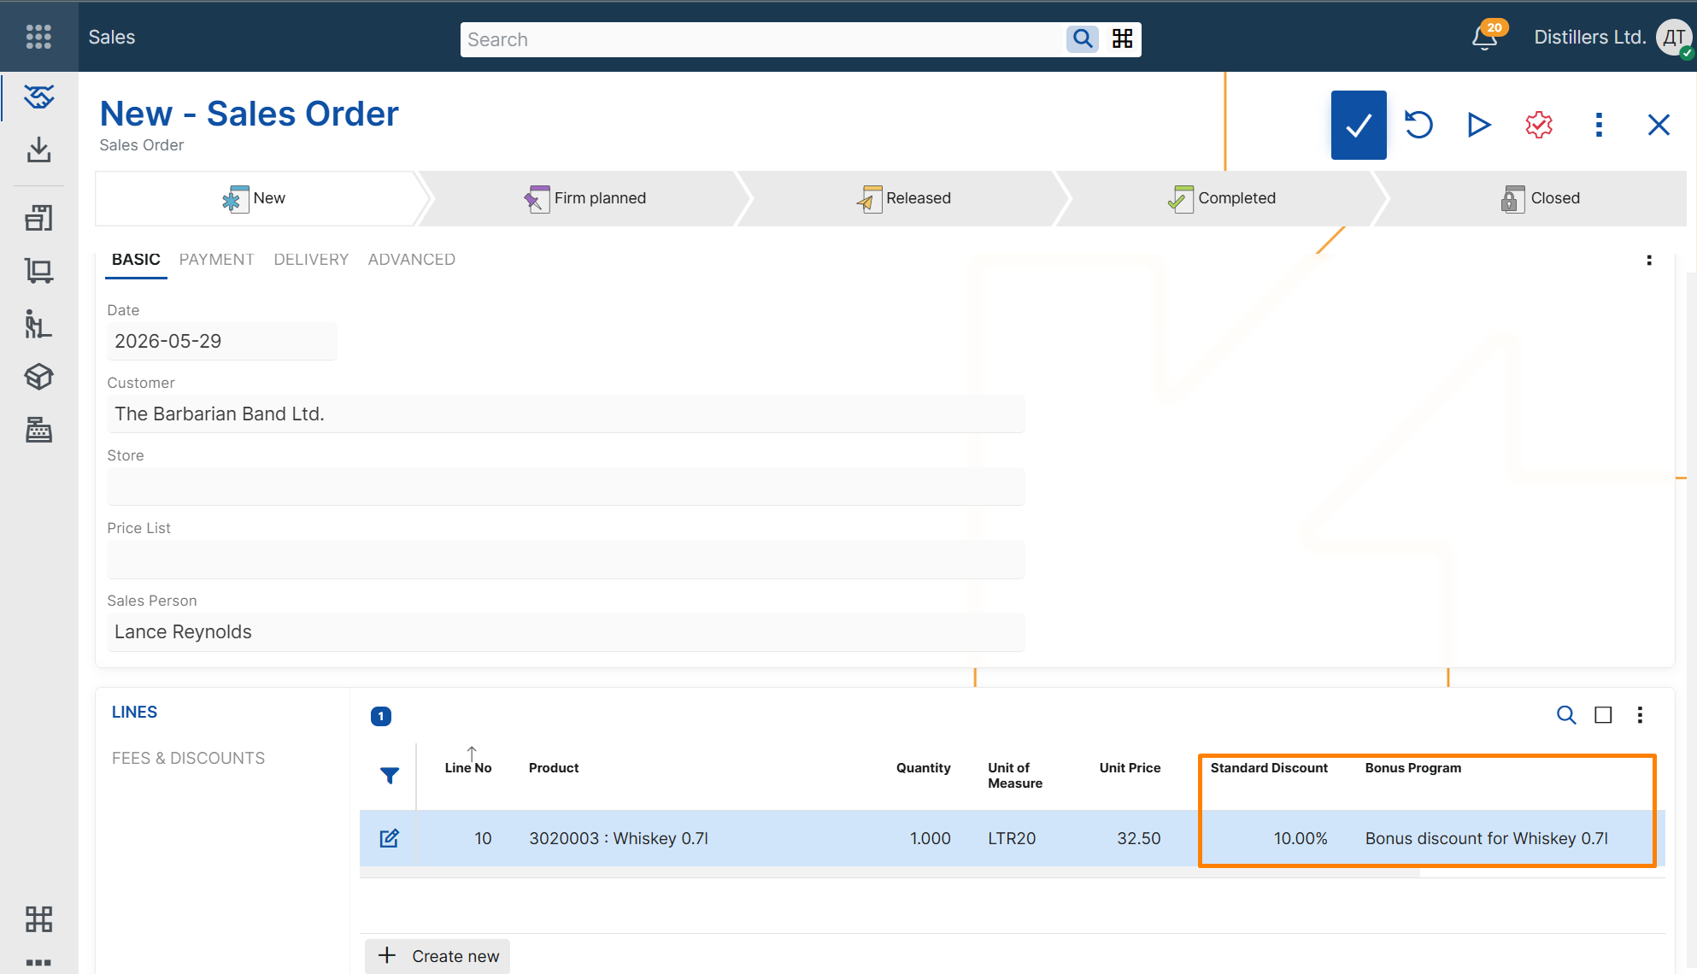This screenshot has height=974, width=1697.
Task: Search within order lines
Action: click(x=1565, y=715)
